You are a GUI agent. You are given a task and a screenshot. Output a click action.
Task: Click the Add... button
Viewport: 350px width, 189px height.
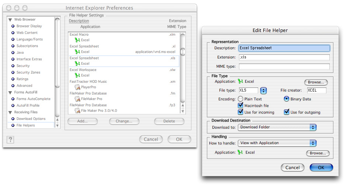(83, 121)
